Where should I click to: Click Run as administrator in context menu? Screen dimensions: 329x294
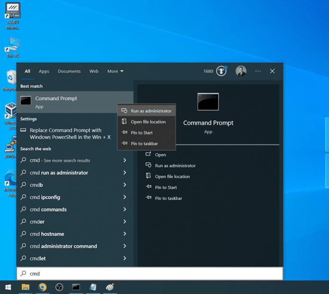(151, 111)
